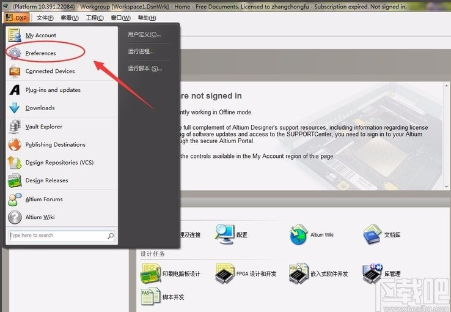This screenshot has width=451, height=312.
Task: Click the Altium Wiki globe icon on Home page
Action: click(299, 234)
